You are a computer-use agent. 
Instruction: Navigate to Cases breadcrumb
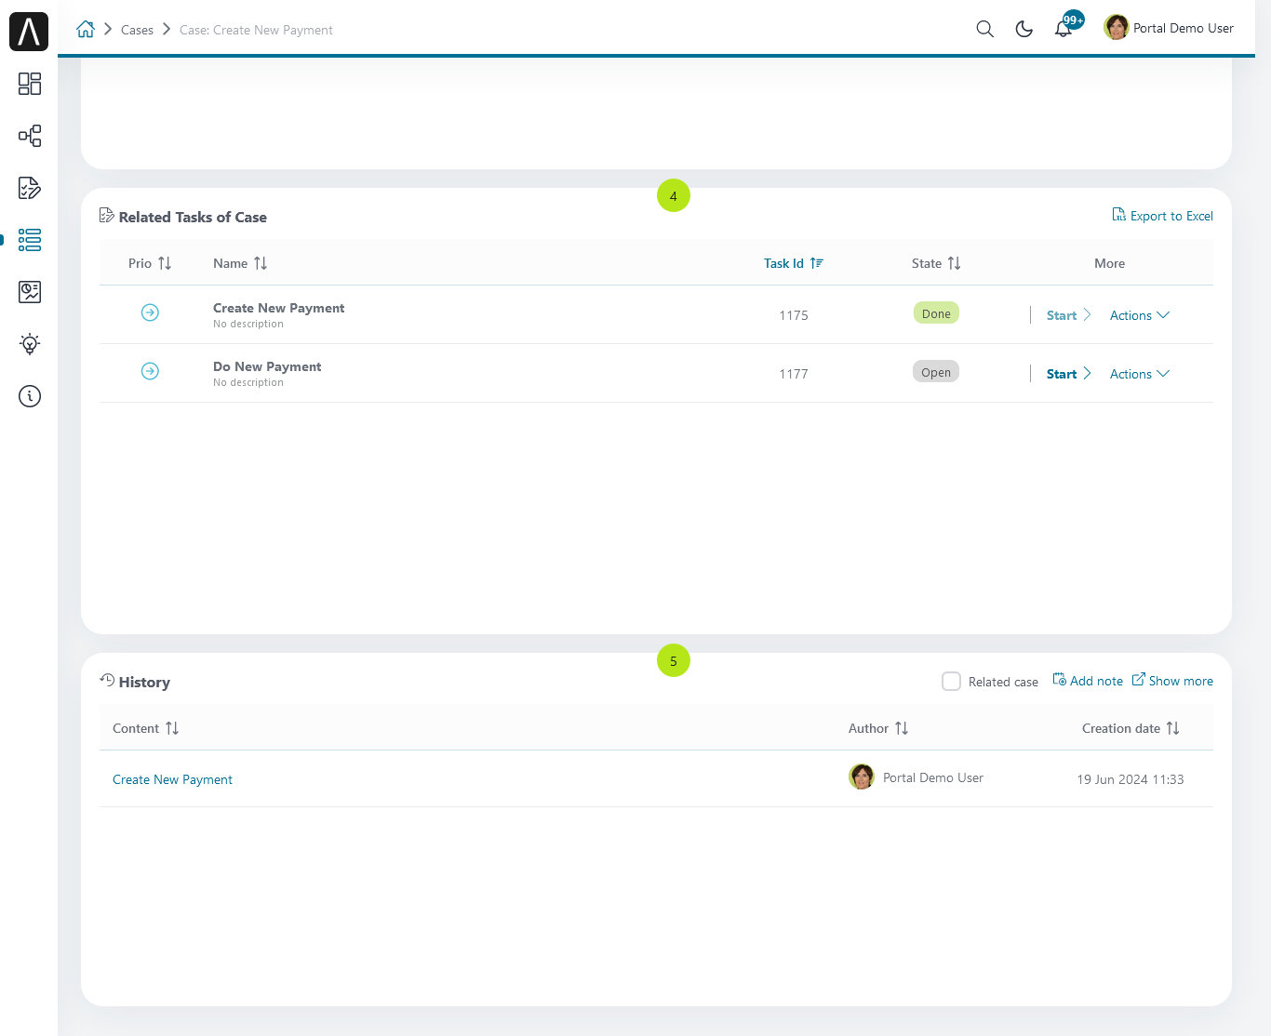[137, 30]
